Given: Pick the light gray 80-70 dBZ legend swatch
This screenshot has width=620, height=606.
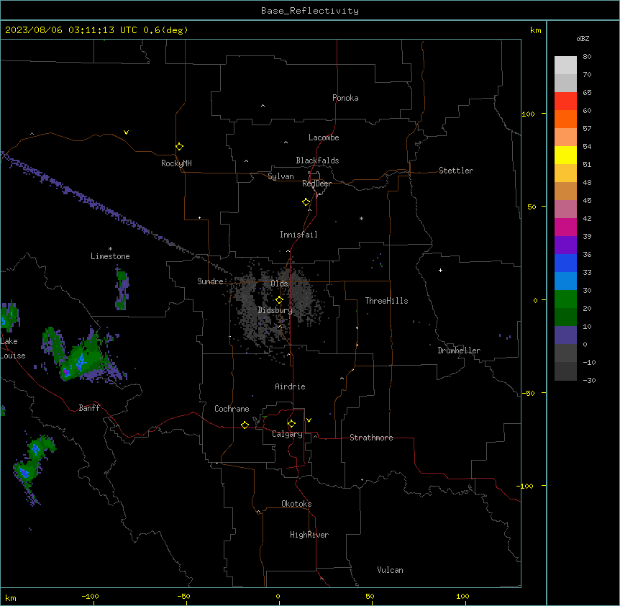Looking at the screenshot, I should tap(565, 65).
